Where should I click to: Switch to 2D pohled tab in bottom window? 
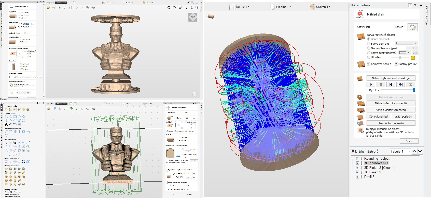[51, 104]
